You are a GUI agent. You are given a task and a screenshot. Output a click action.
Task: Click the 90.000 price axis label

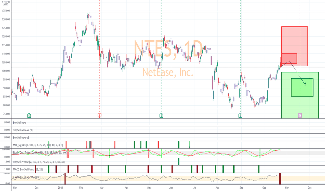[x=6, y=88]
